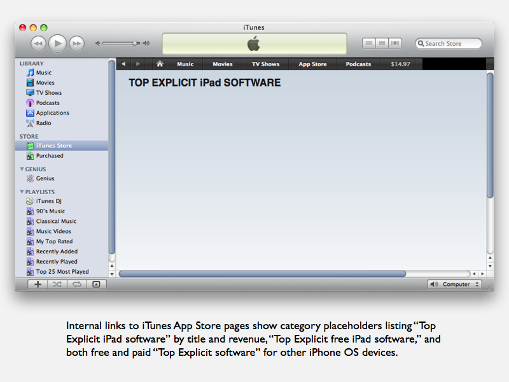The image size is (509, 382).
Task: Open the Purchased playlist
Action: 62,155
